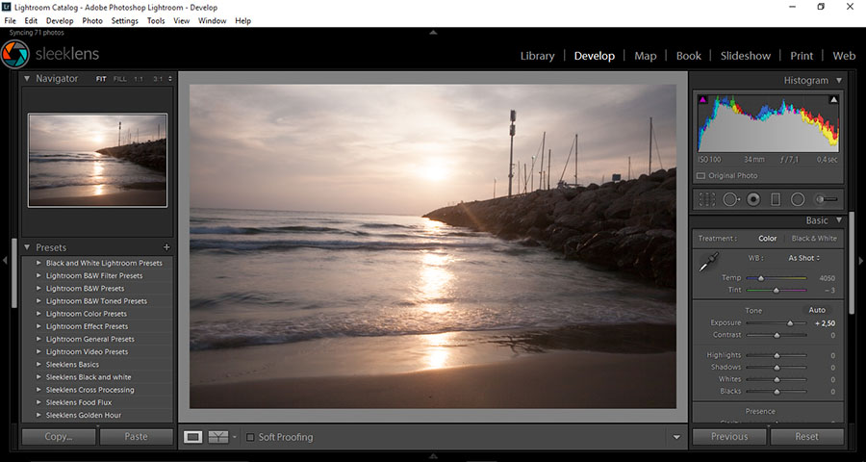The height and width of the screenshot is (462, 866).
Task: Click the Exposure slider handle
Action: [x=790, y=324]
